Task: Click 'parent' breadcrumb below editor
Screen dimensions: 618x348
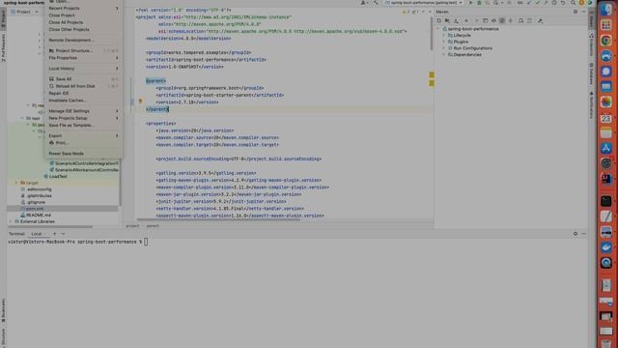Action: 153,225
